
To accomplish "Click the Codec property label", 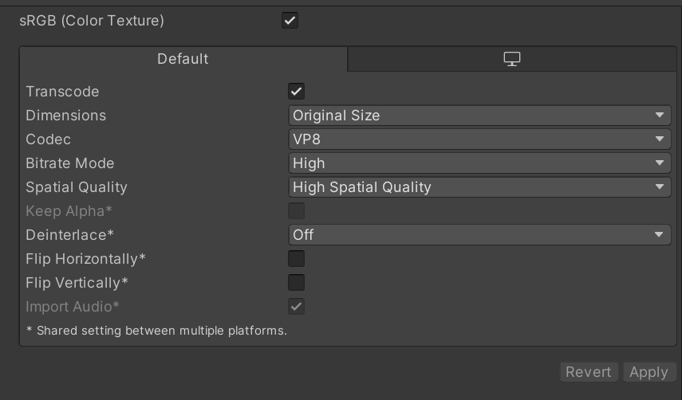I will point(49,139).
